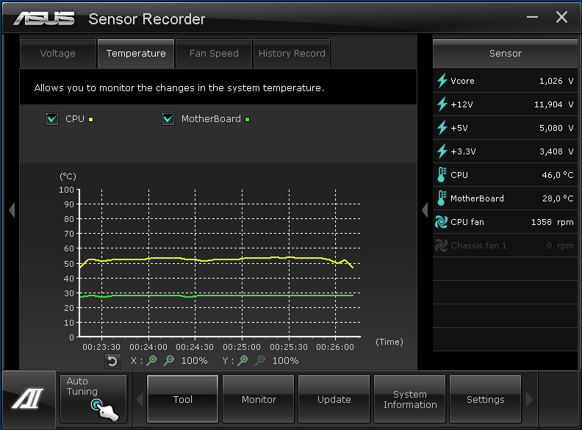Collapse the Sensor panel with arrow

[x=425, y=209]
